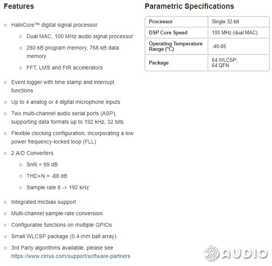Click Configurable functions on multiple GPIOs
272x266 pixels.
coord(61,225)
